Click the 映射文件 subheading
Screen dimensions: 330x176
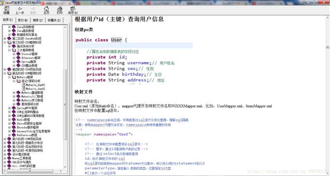tap(84, 92)
